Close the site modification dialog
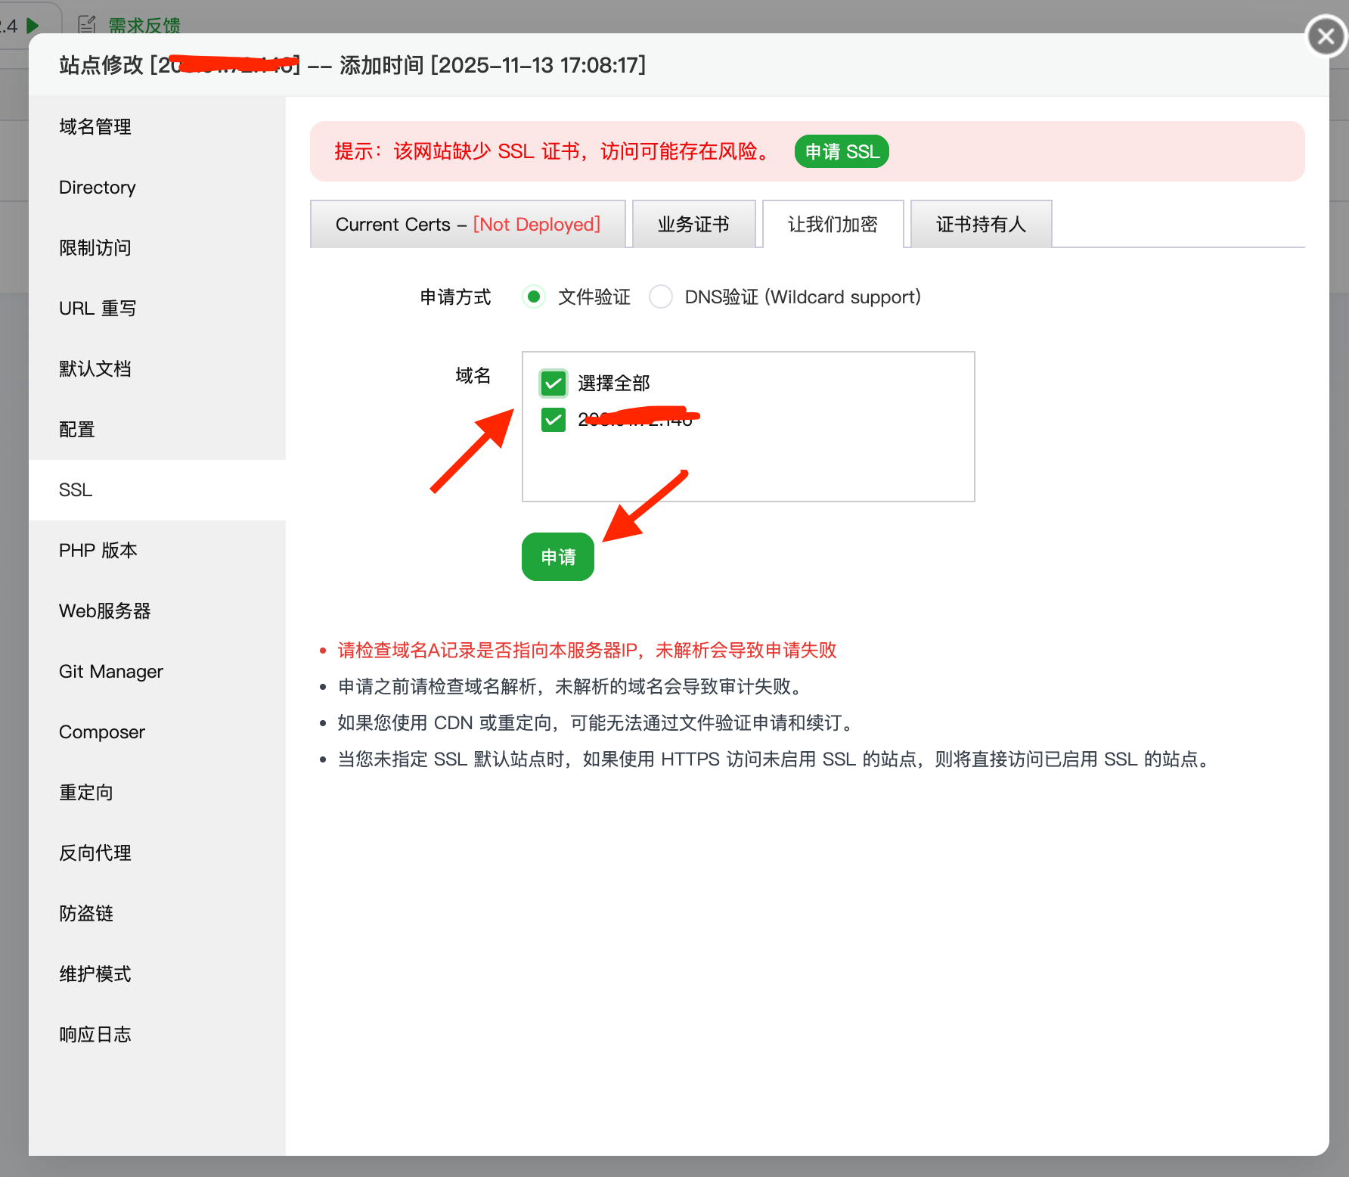This screenshot has height=1177, width=1349. [1326, 36]
